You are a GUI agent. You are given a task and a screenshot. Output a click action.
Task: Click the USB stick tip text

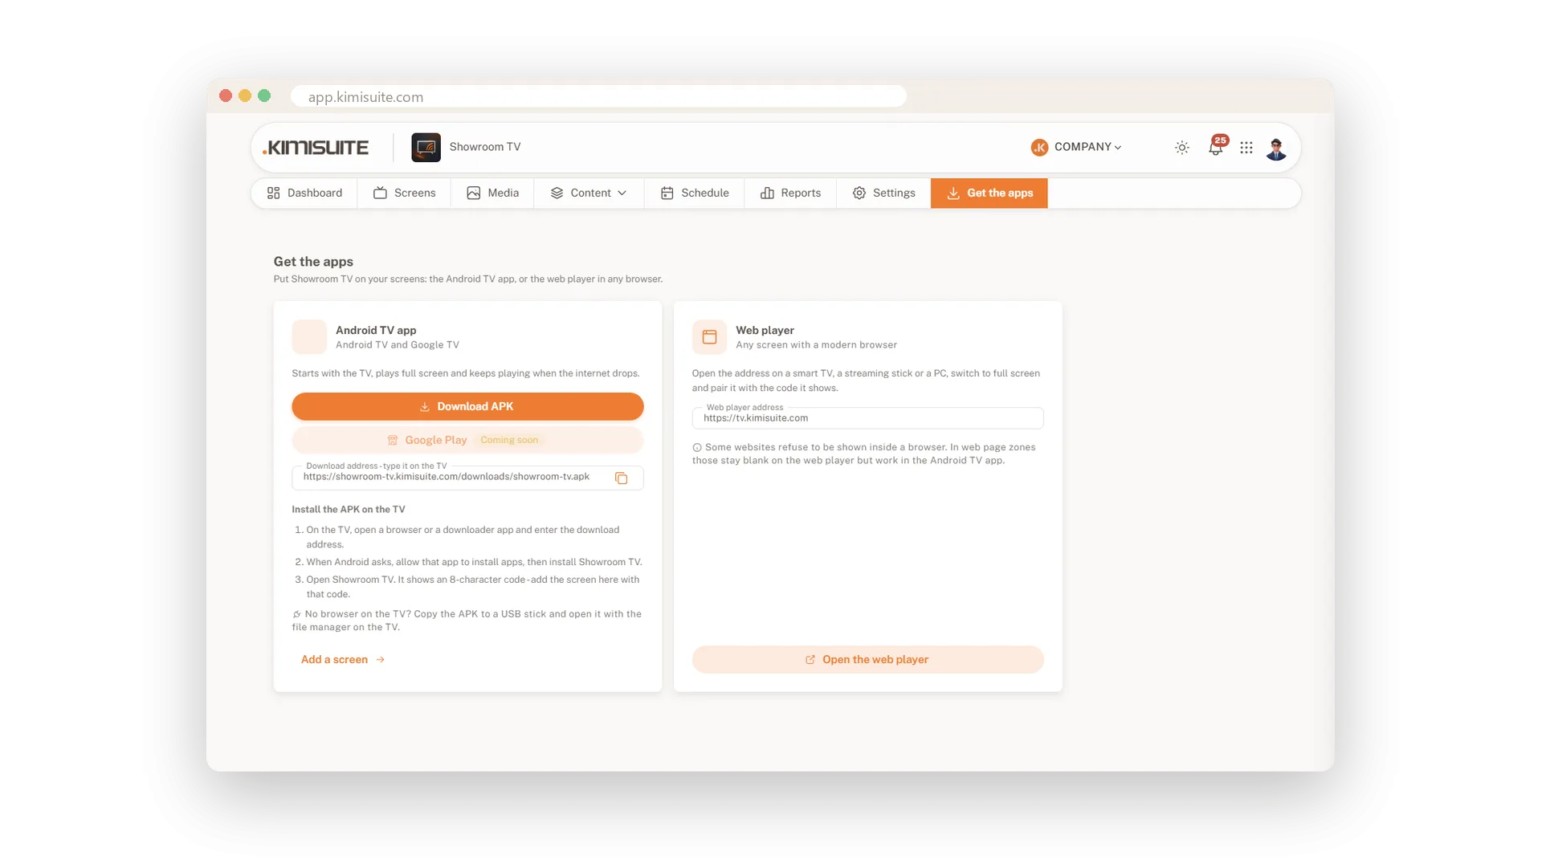point(467,621)
